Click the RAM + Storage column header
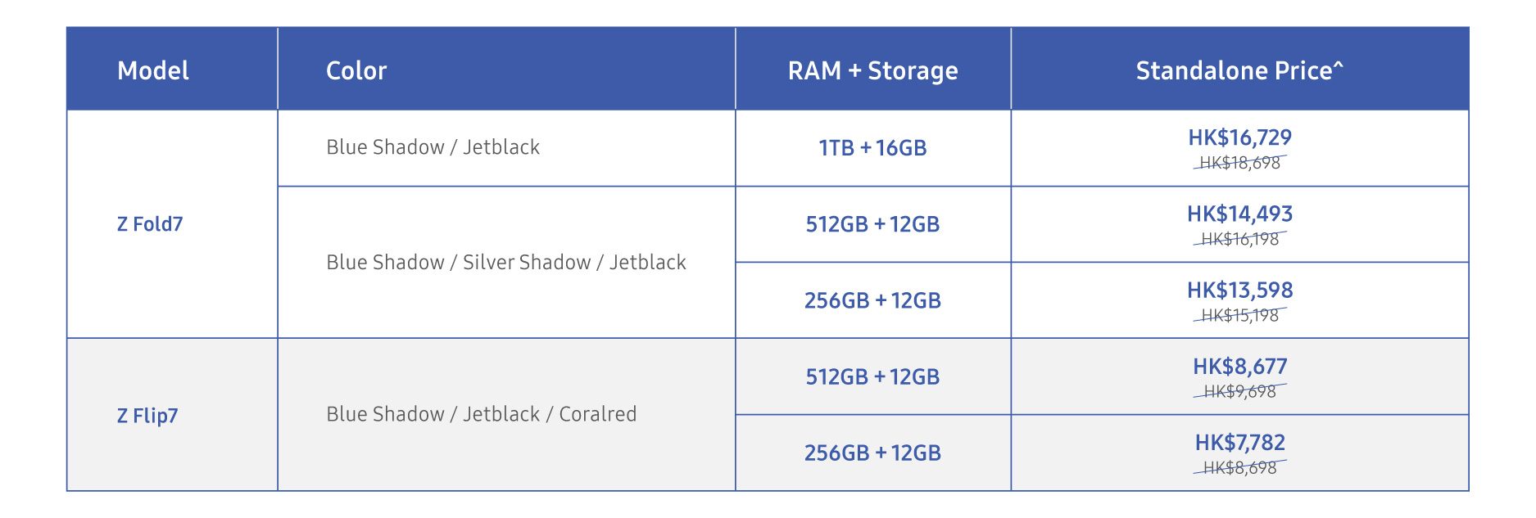 pos(873,69)
